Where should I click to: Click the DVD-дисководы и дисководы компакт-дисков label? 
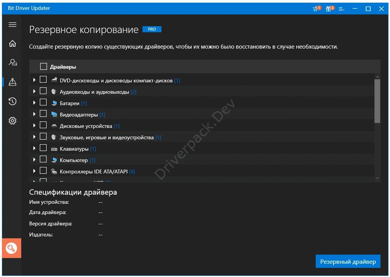(x=116, y=81)
